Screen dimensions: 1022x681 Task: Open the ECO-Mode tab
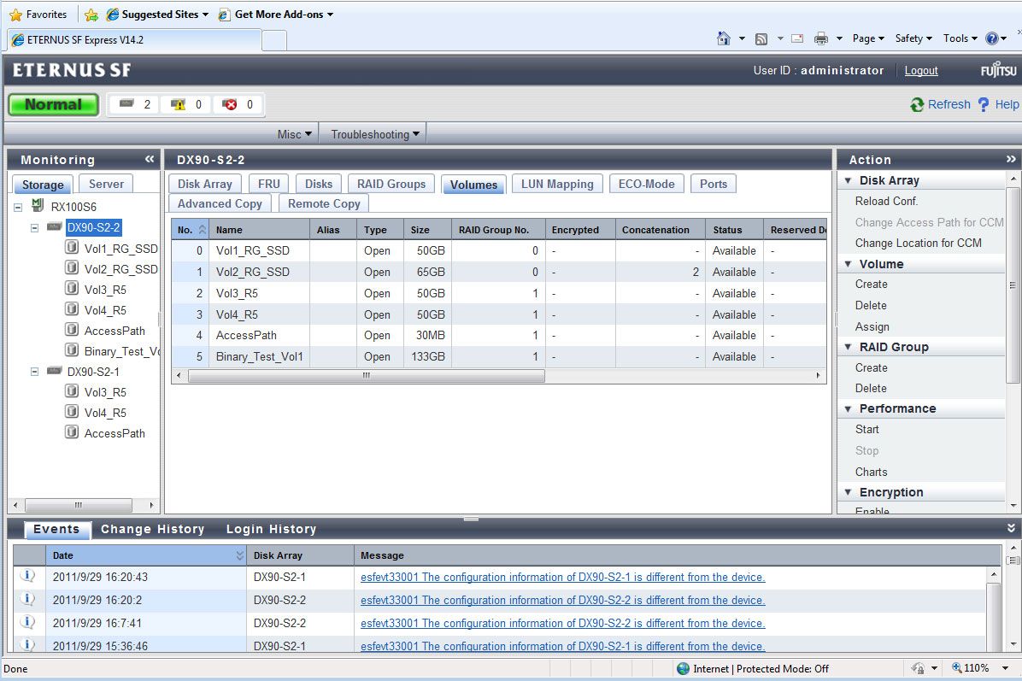tap(647, 184)
